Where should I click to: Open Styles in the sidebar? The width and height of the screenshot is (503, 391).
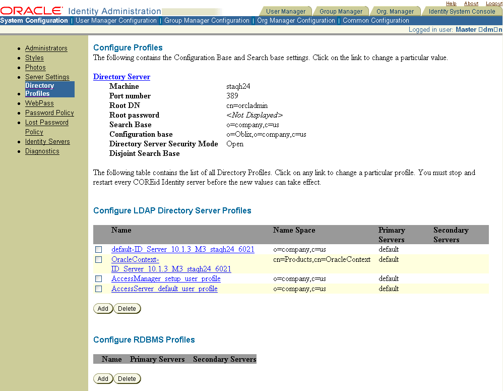(x=34, y=58)
